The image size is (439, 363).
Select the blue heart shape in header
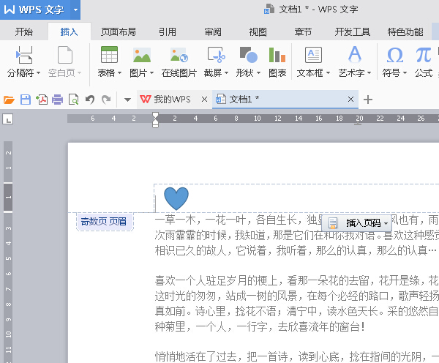tap(176, 198)
